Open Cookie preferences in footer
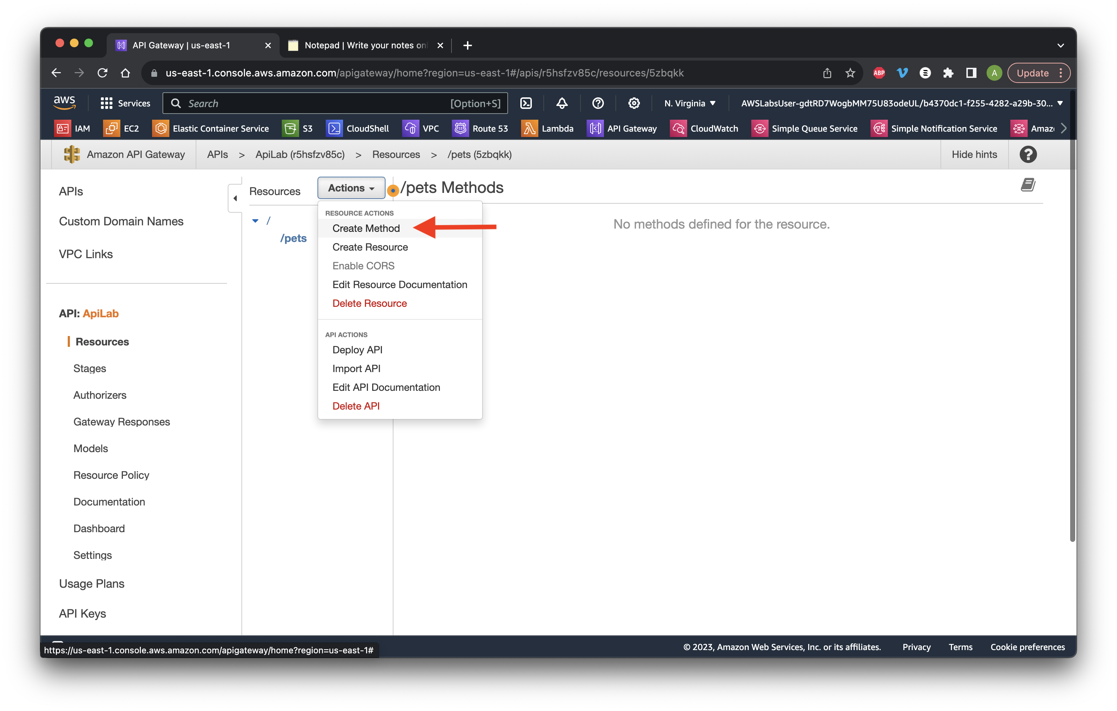 click(1028, 647)
